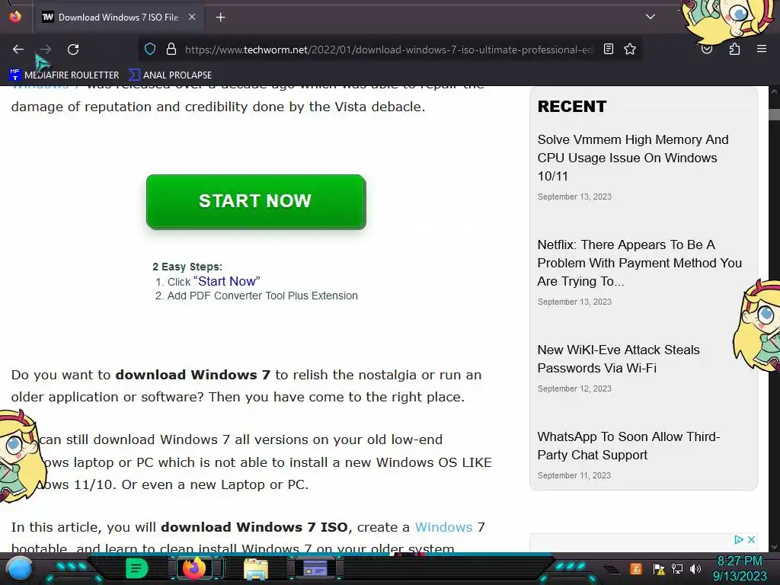Open the extensions puzzle icon
Screen dimensions: 780x585
coord(734,49)
